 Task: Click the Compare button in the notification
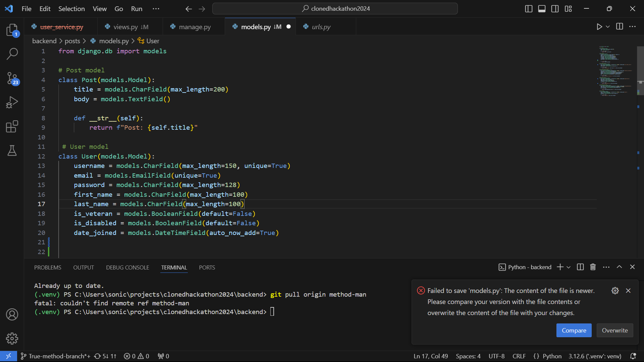[x=574, y=330]
